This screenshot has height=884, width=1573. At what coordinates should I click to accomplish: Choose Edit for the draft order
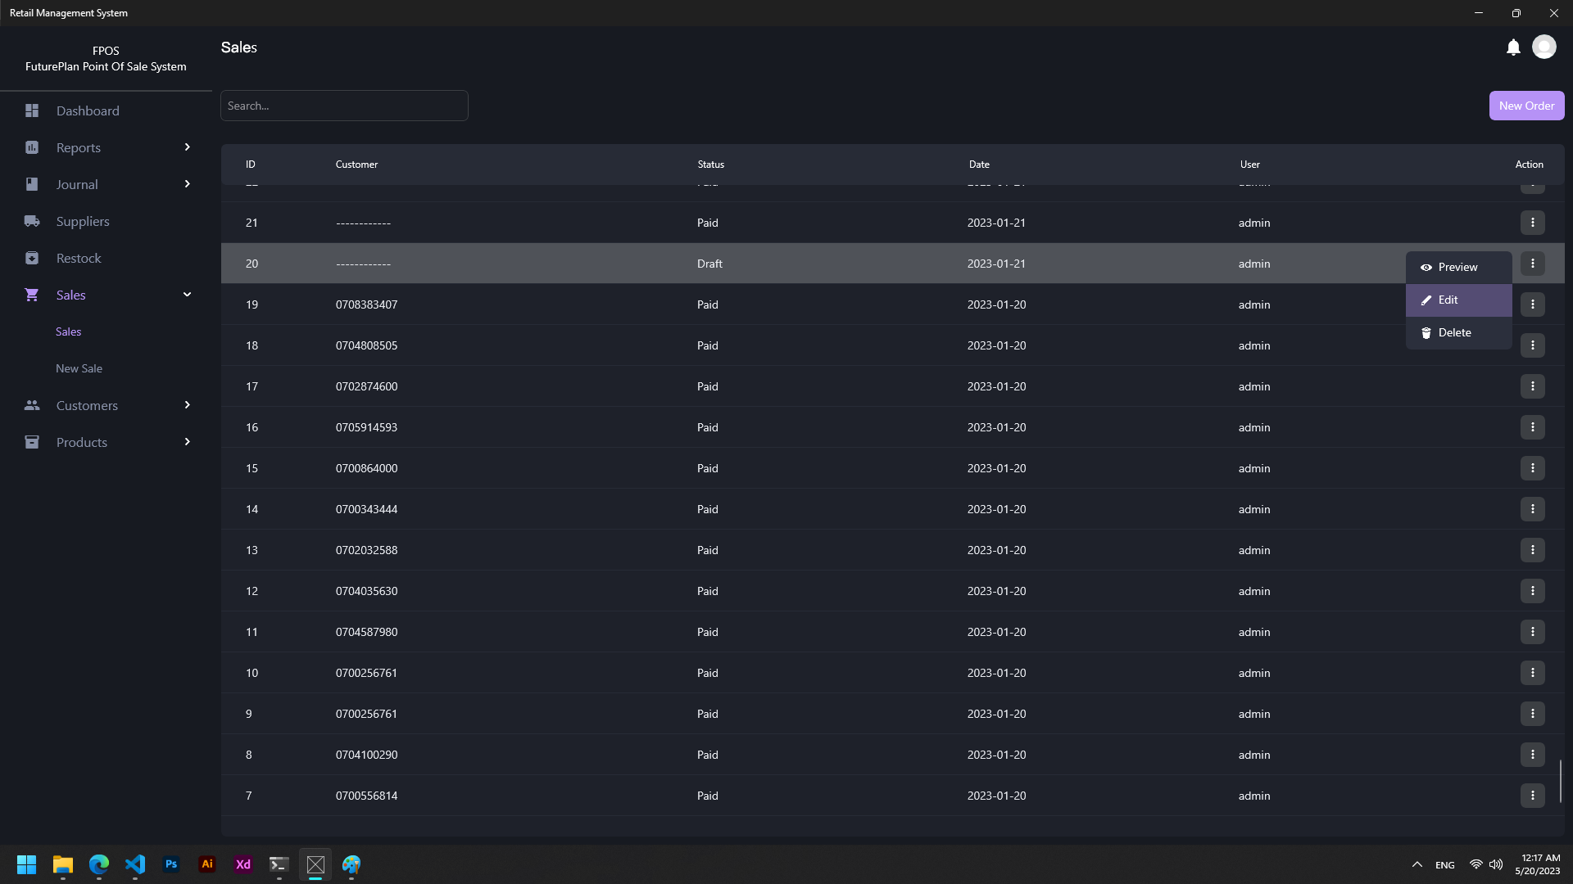coord(1447,300)
